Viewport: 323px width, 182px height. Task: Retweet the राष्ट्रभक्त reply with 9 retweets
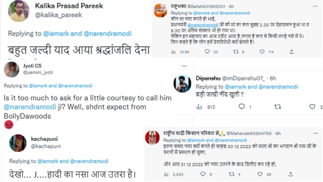(236, 52)
